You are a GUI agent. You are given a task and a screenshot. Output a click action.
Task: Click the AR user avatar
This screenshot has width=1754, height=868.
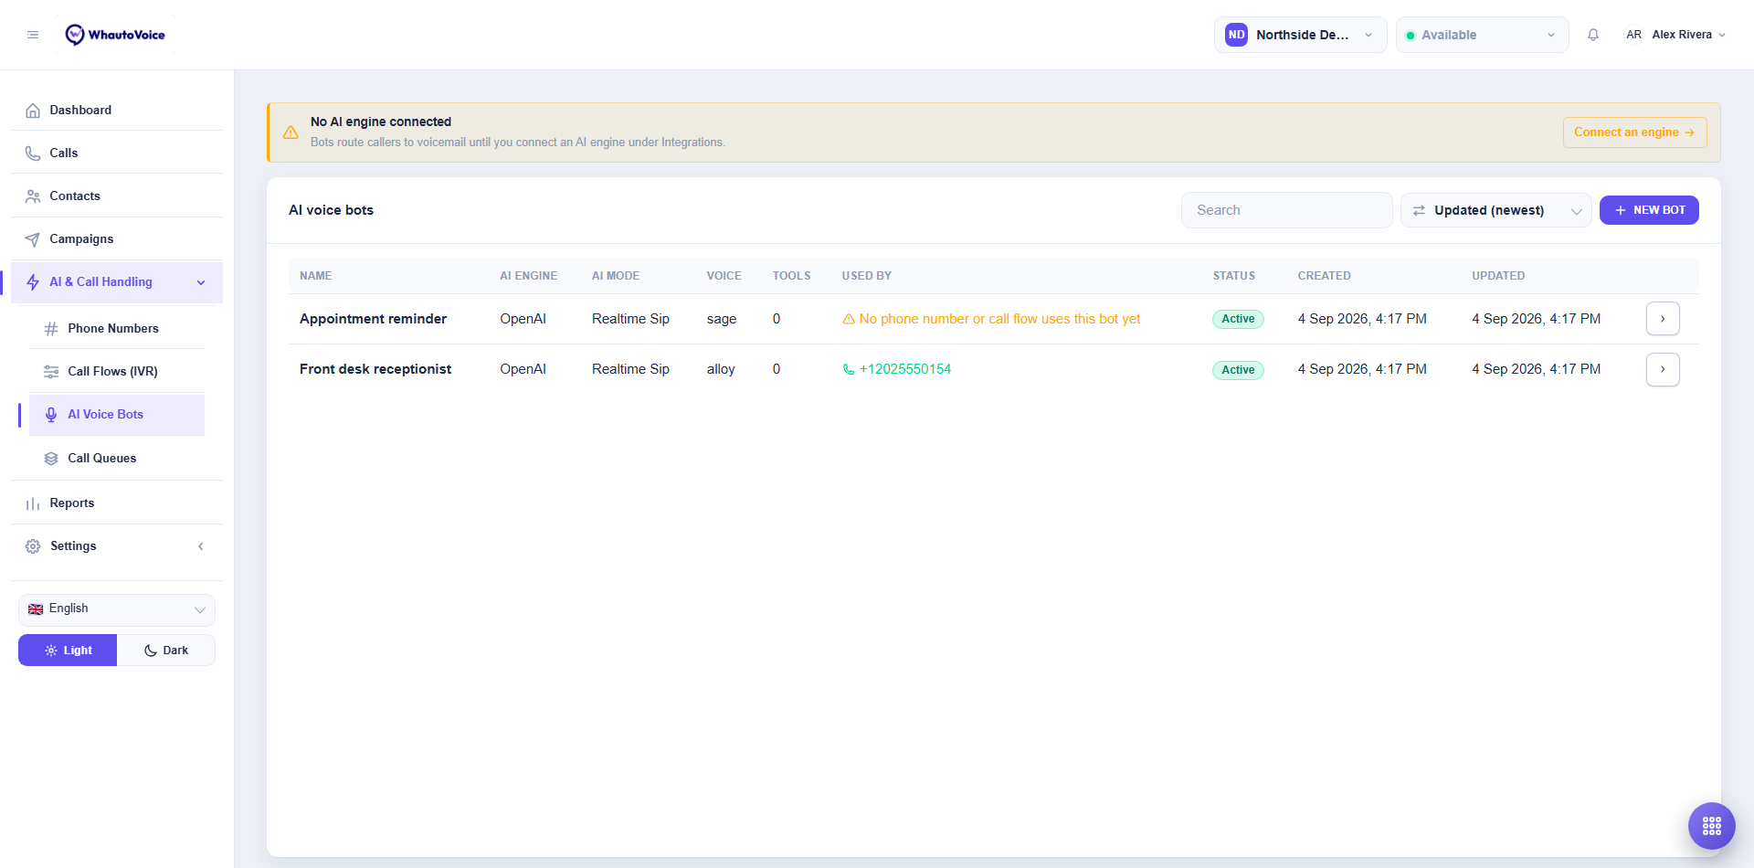click(1633, 35)
